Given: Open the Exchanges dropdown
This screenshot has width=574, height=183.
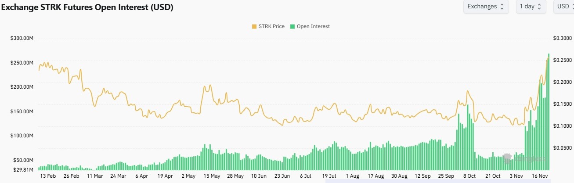Looking at the screenshot, I should point(486,7).
